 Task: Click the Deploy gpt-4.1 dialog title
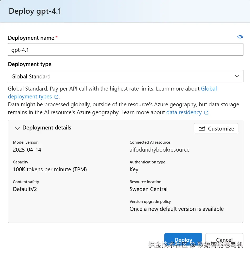pos(35,11)
